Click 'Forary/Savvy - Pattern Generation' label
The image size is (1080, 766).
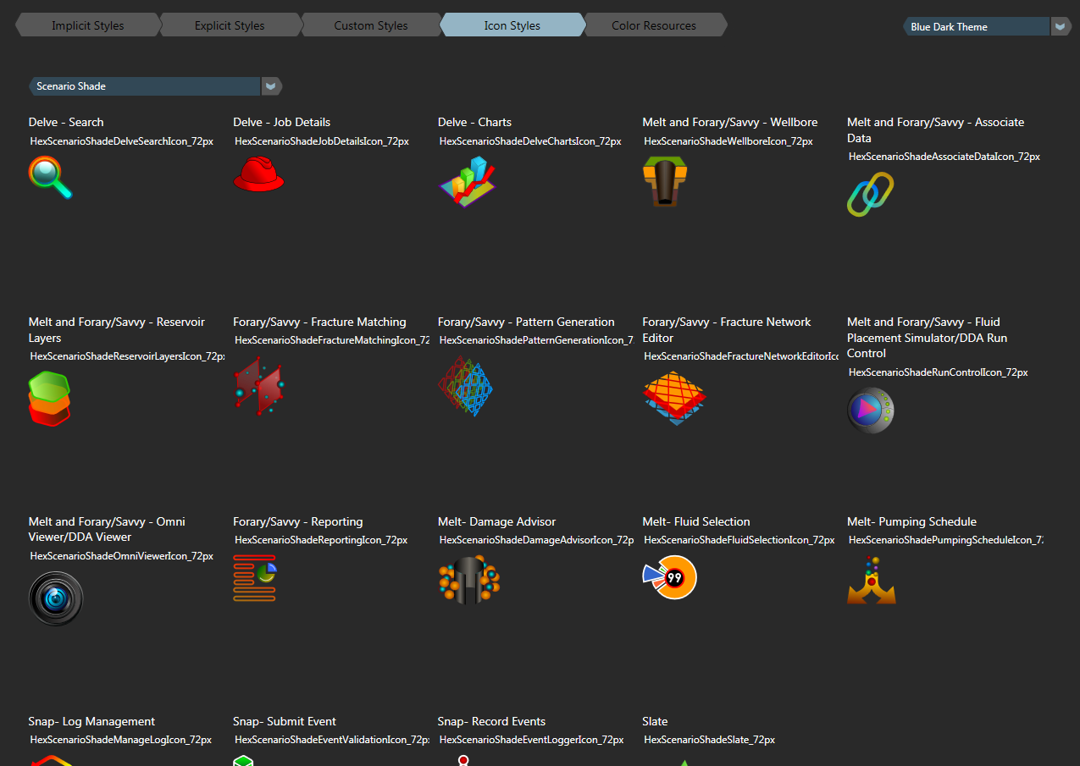526,322
